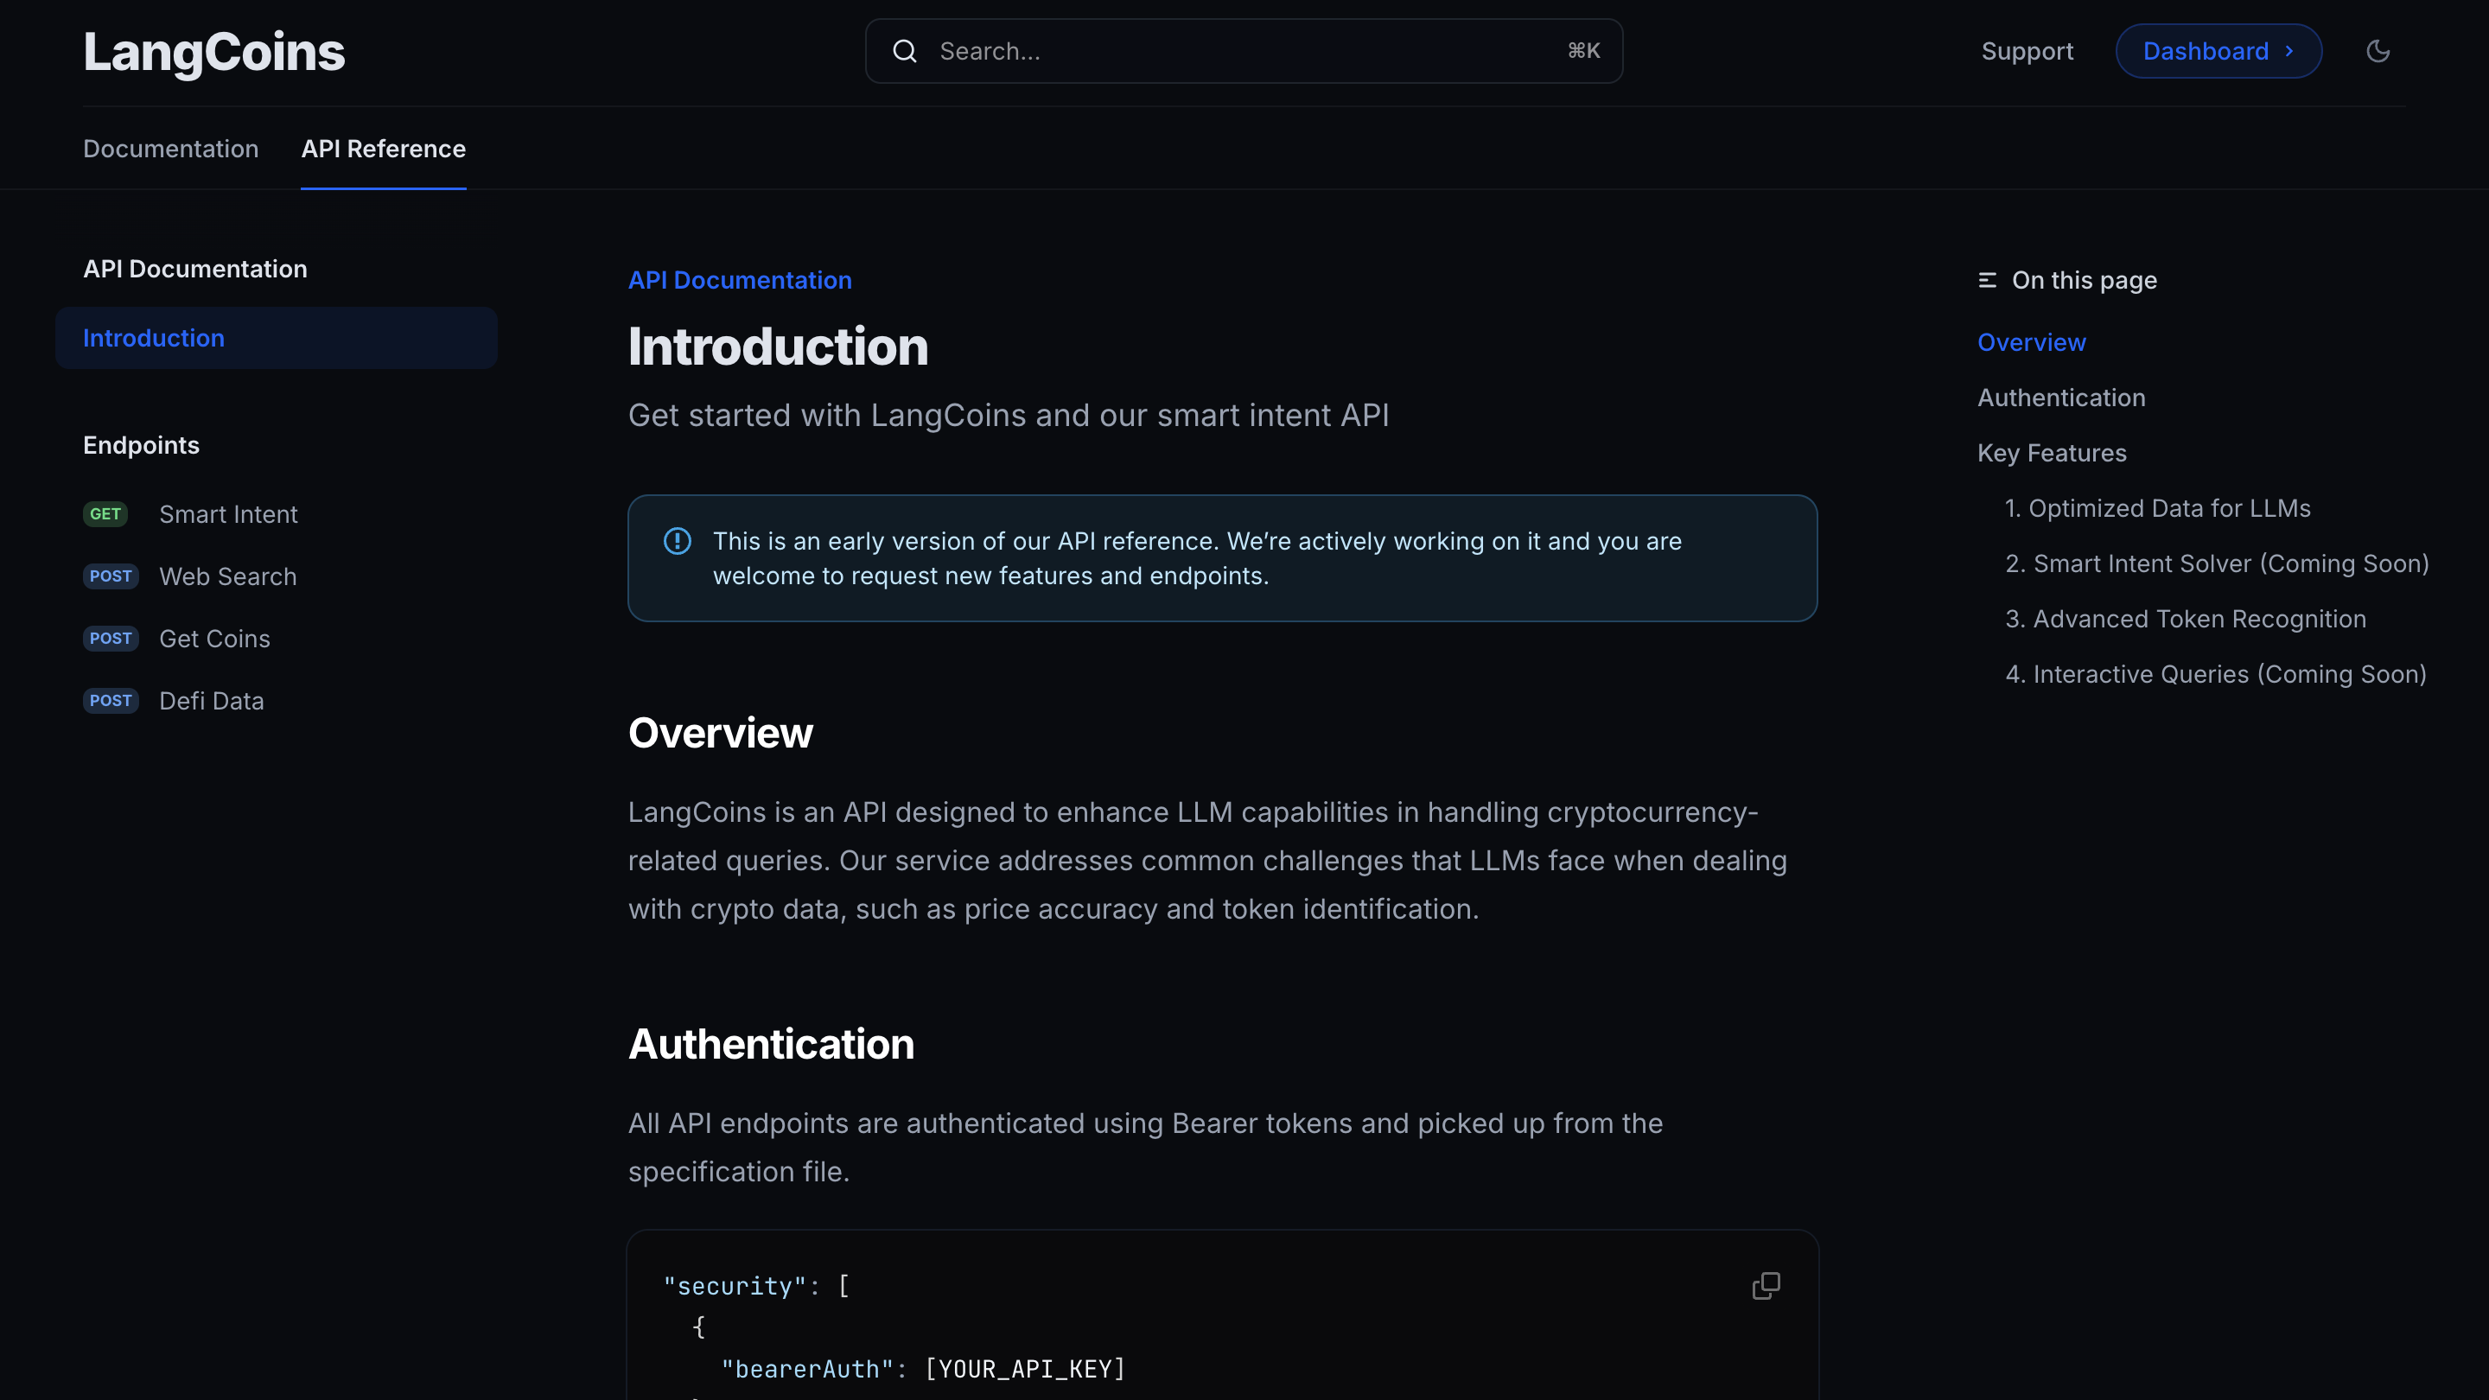
Task: Select the GET badge next to Smart Intent
Action: click(x=105, y=514)
